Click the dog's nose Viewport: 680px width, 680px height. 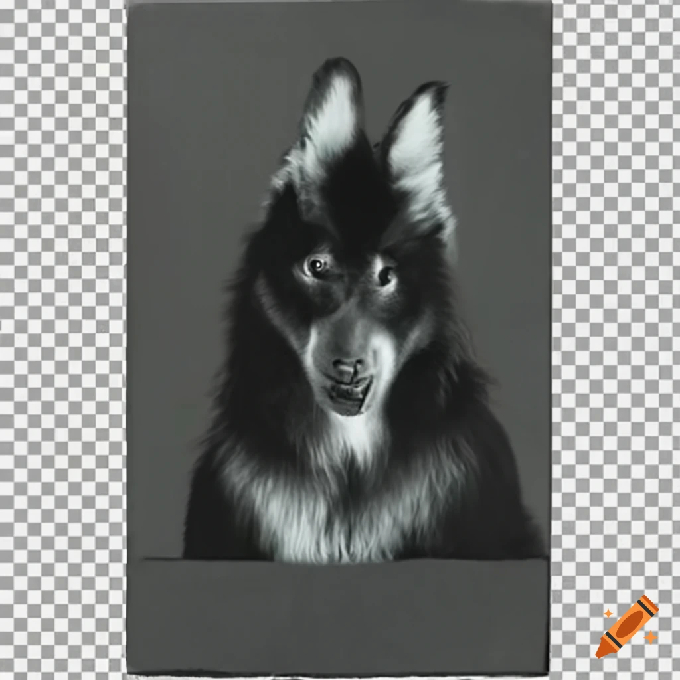click(x=348, y=369)
